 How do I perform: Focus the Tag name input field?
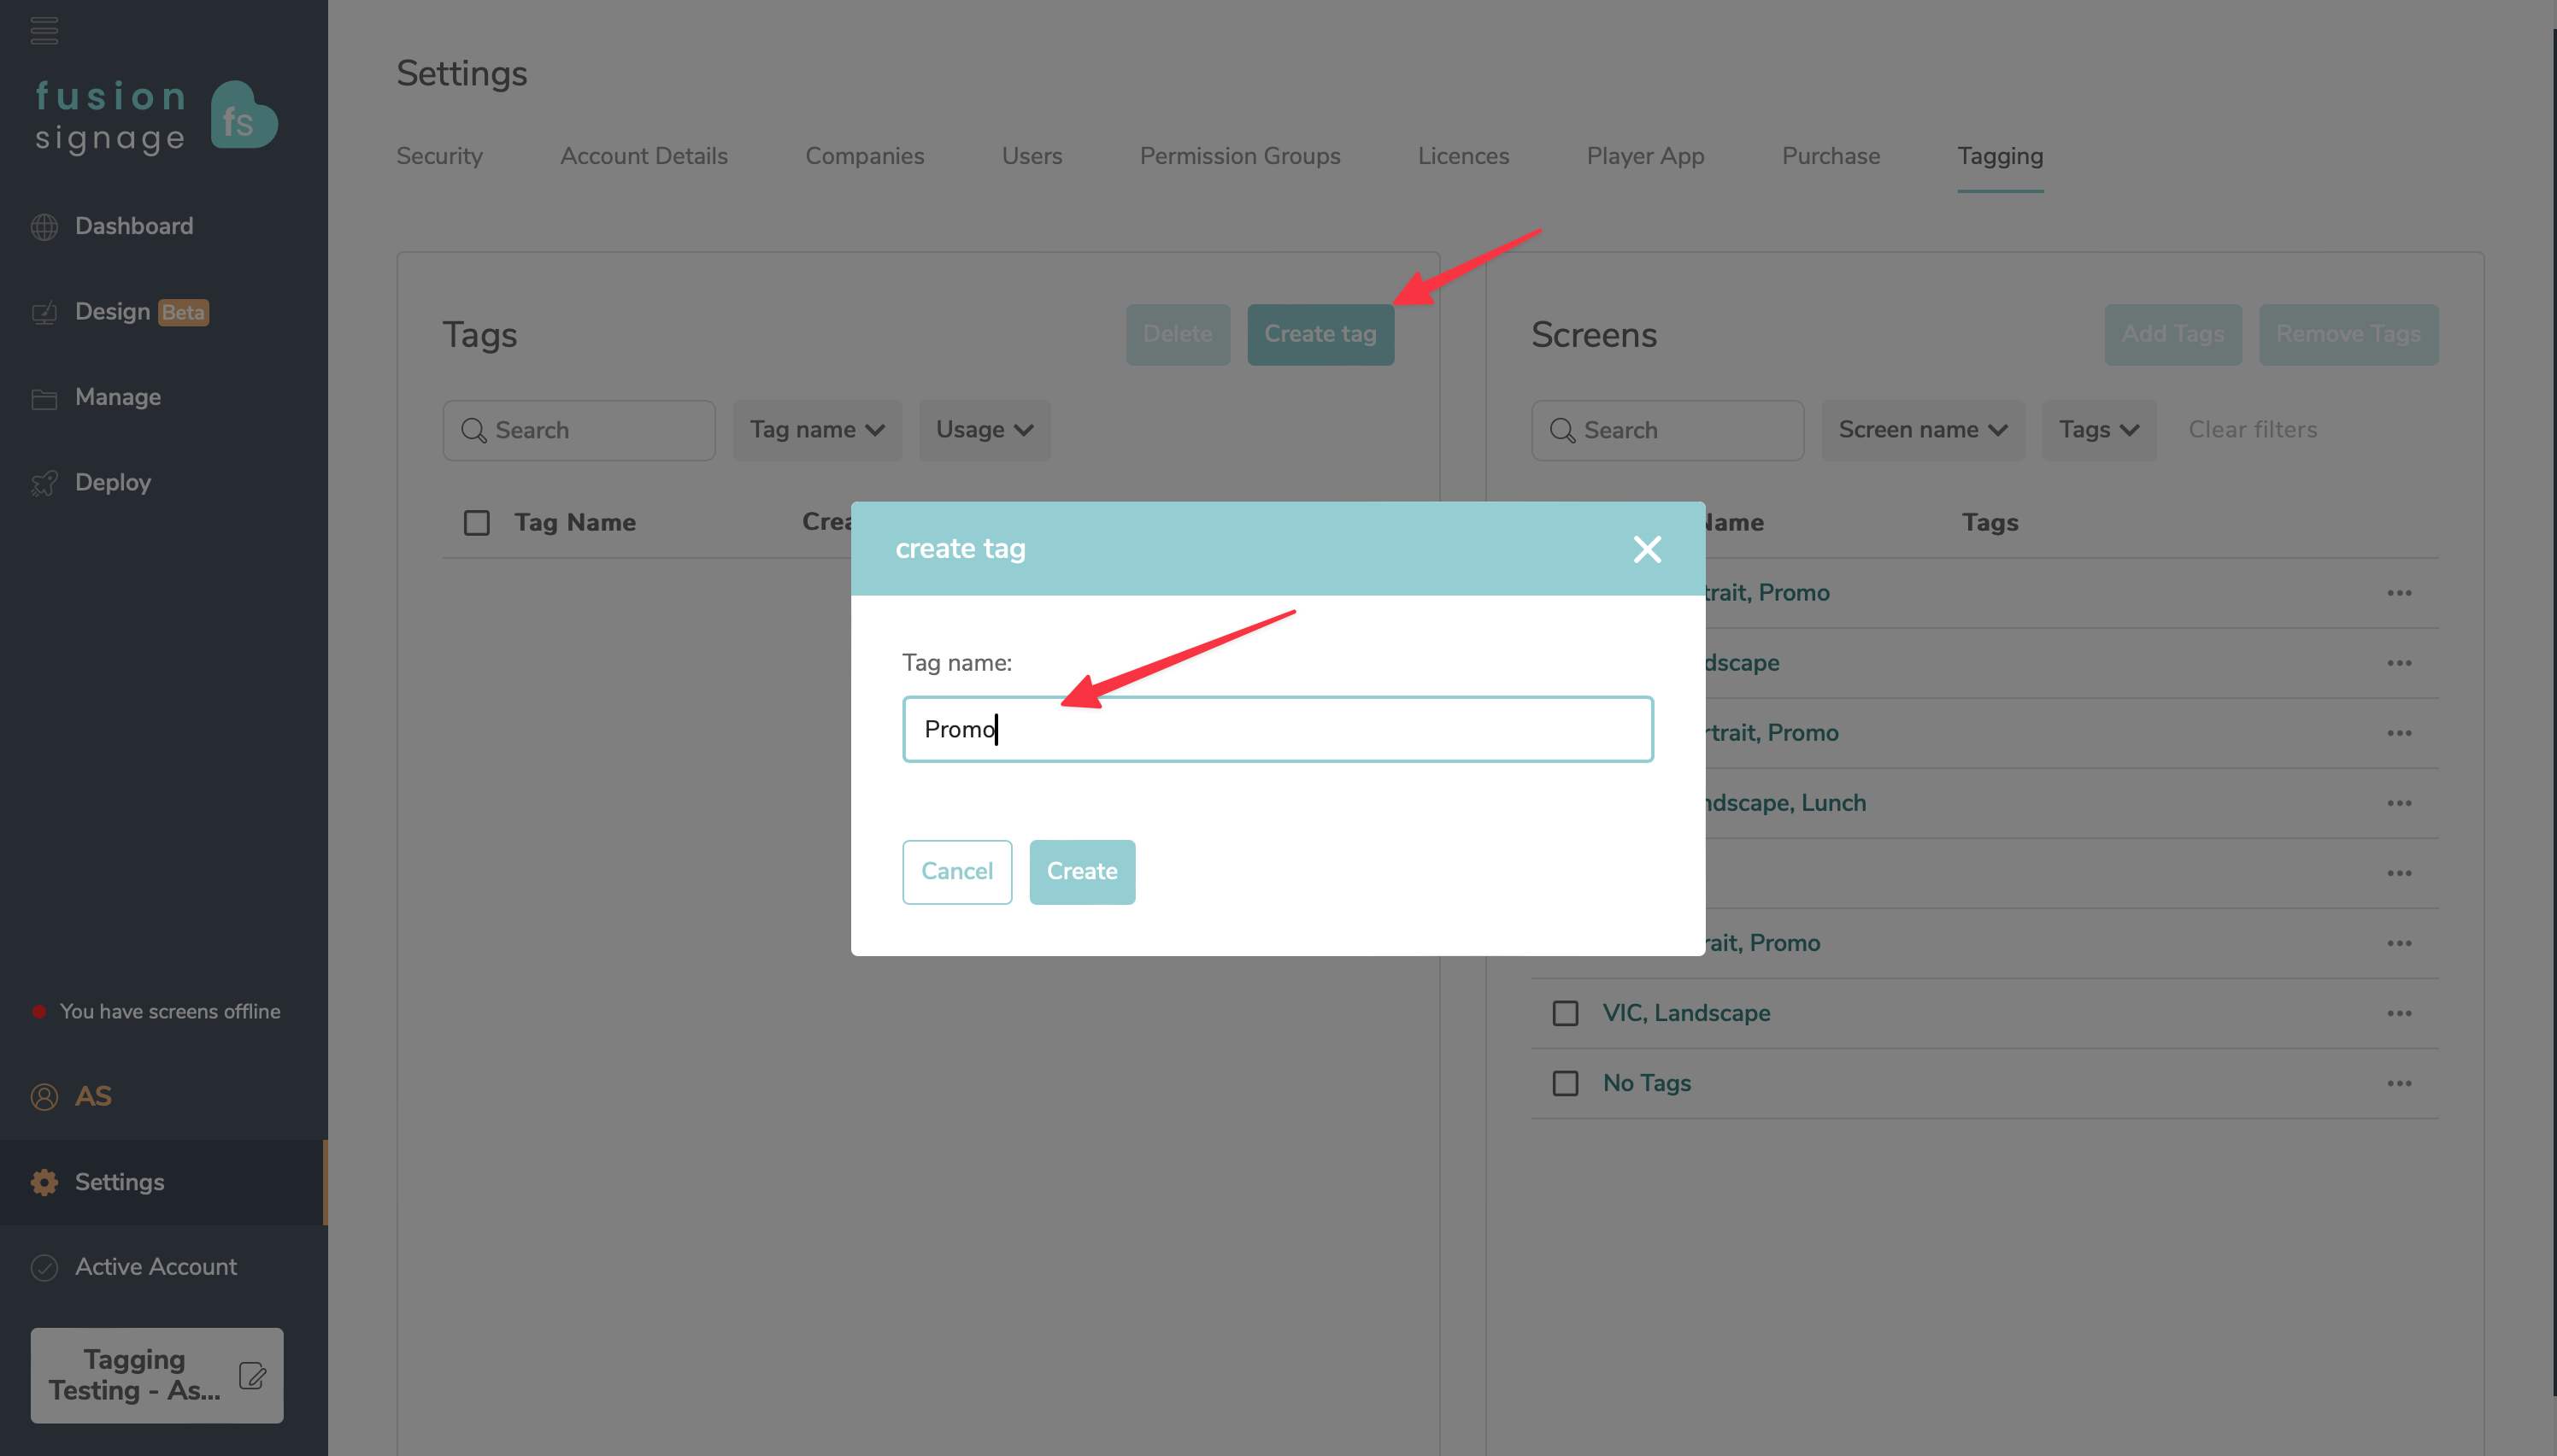(x=1277, y=729)
